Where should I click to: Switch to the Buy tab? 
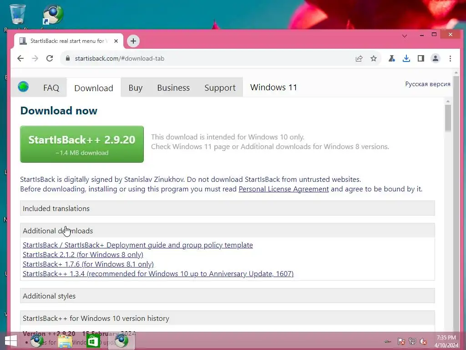tap(136, 88)
